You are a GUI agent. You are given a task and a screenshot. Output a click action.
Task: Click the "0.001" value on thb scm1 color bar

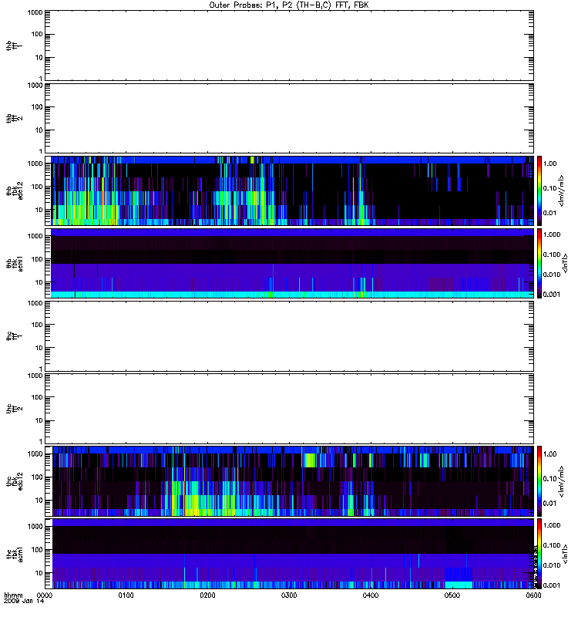[x=552, y=295]
